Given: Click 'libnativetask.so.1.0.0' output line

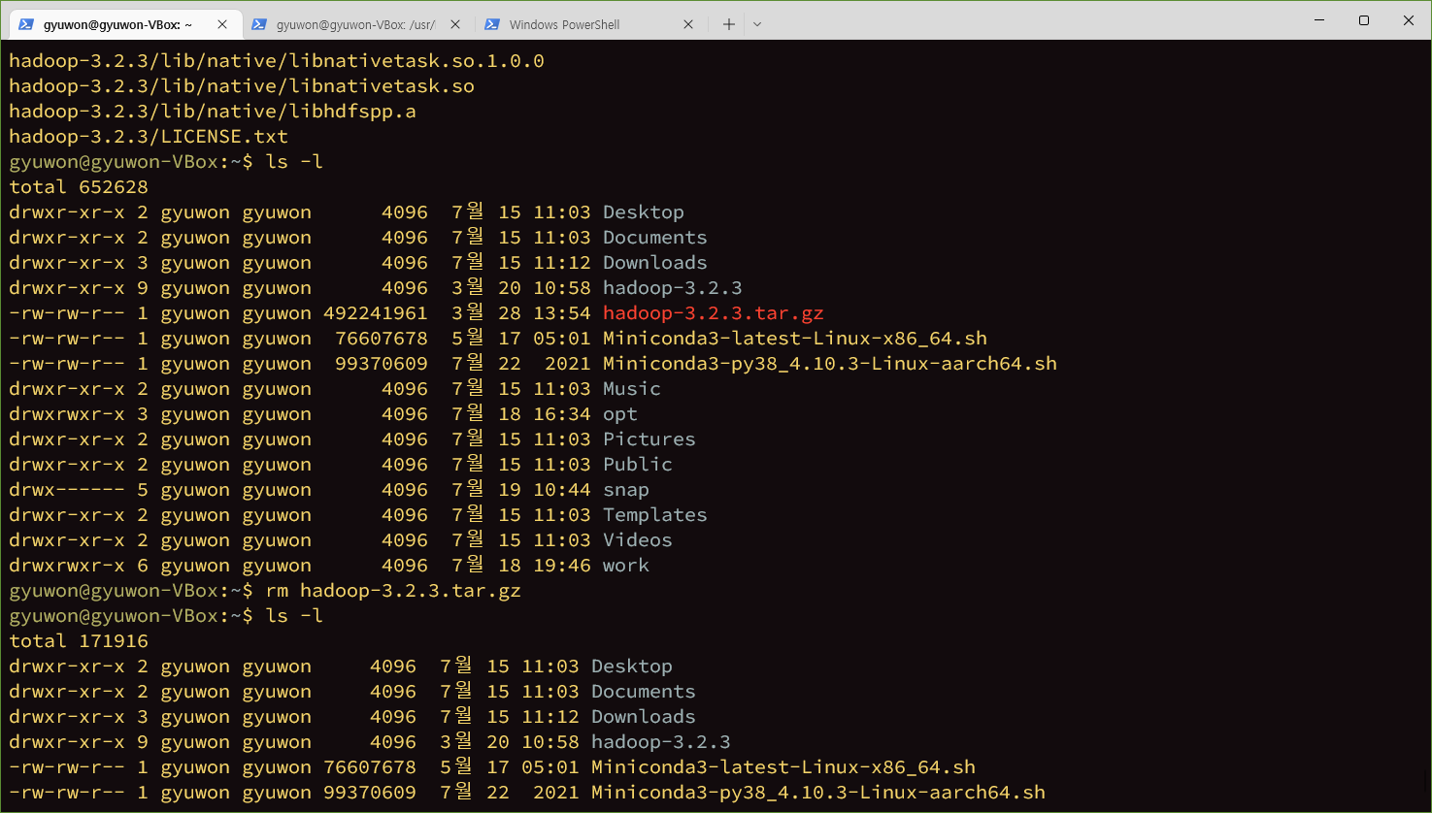Looking at the screenshot, I should (x=277, y=61).
